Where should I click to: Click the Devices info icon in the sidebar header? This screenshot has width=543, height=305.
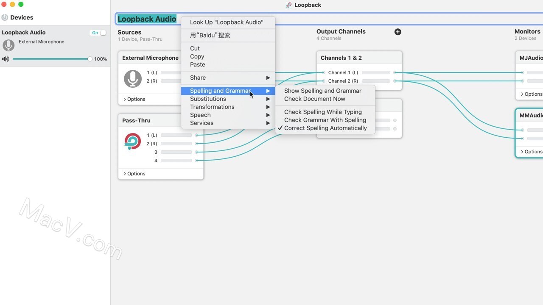coord(4,17)
